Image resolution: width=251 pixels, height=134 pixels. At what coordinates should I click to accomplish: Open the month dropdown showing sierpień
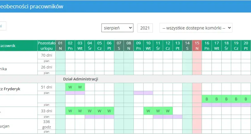[x=117, y=28]
